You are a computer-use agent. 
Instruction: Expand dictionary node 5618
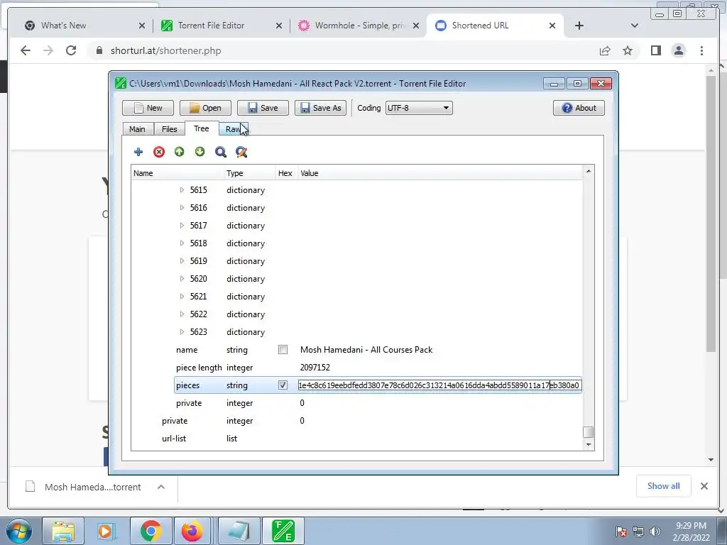point(182,243)
